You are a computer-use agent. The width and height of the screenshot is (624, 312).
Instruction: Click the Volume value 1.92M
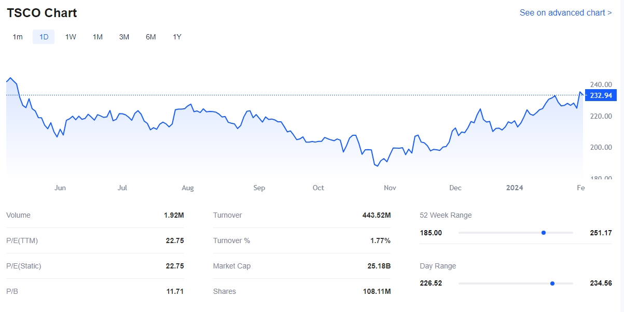(x=174, y=215)
